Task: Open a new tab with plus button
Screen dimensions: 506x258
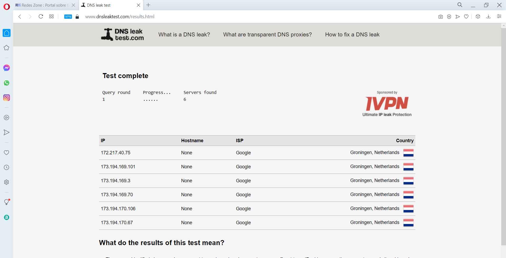Action: (x=148, y=5)
